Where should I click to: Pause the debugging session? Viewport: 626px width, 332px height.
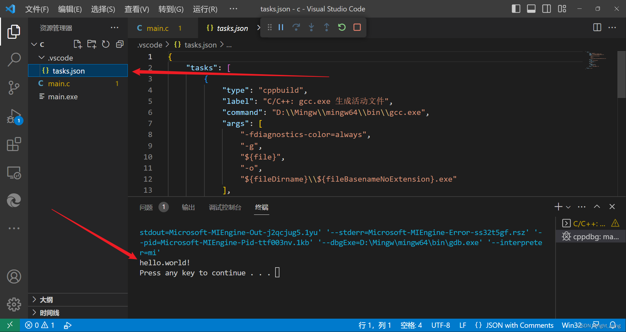coord(281,27)
